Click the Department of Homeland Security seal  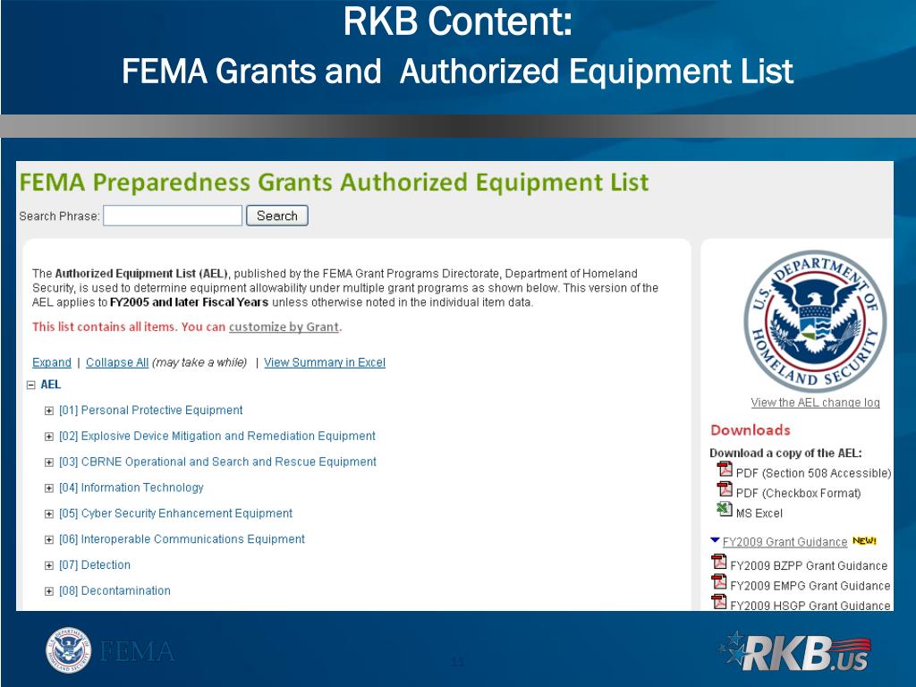tap(815, 321)
